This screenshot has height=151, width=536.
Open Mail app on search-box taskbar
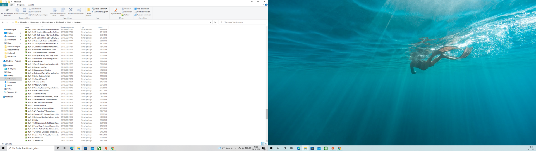[92, 148]
